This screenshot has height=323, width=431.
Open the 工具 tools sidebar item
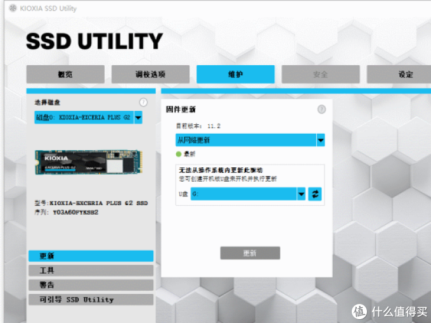[x=91, y=270]
